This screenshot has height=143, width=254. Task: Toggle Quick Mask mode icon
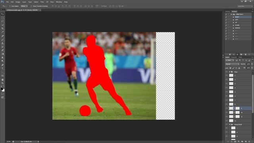2,94
